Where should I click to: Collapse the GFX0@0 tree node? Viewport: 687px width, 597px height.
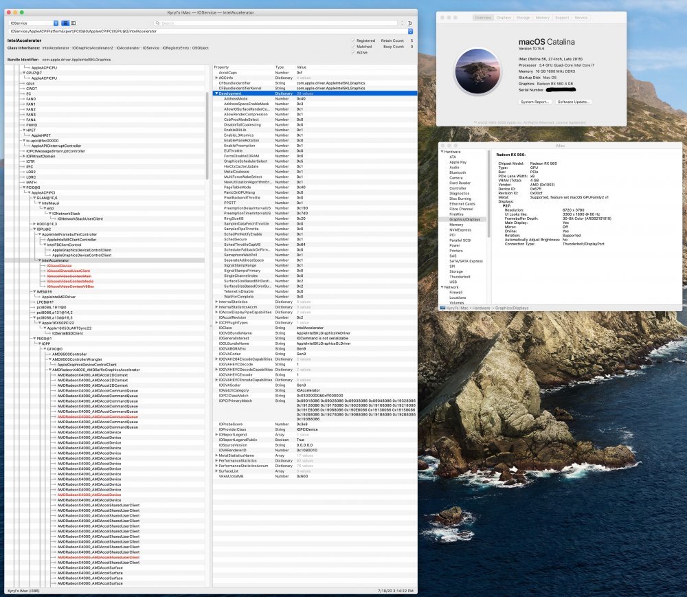pyautogui.click(x=45, y=349)
